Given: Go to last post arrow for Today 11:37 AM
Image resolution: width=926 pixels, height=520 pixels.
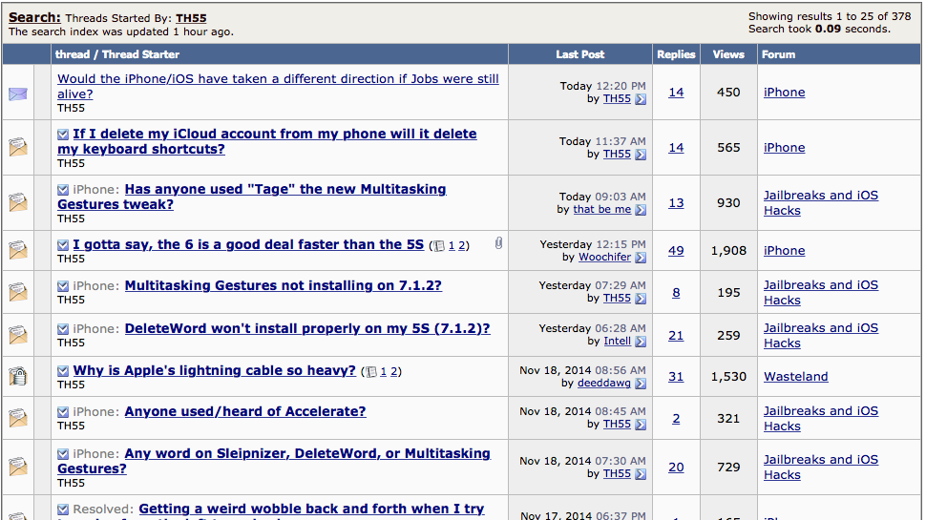Looking at the screenshot, I should [641, 155].
